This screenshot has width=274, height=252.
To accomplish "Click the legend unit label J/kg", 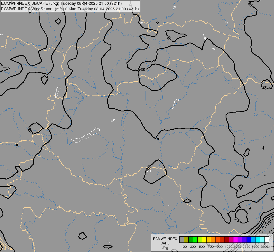I will tap(165, 248).
